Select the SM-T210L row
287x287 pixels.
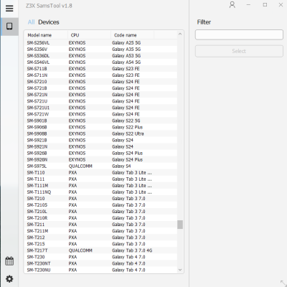coord(100,212)
